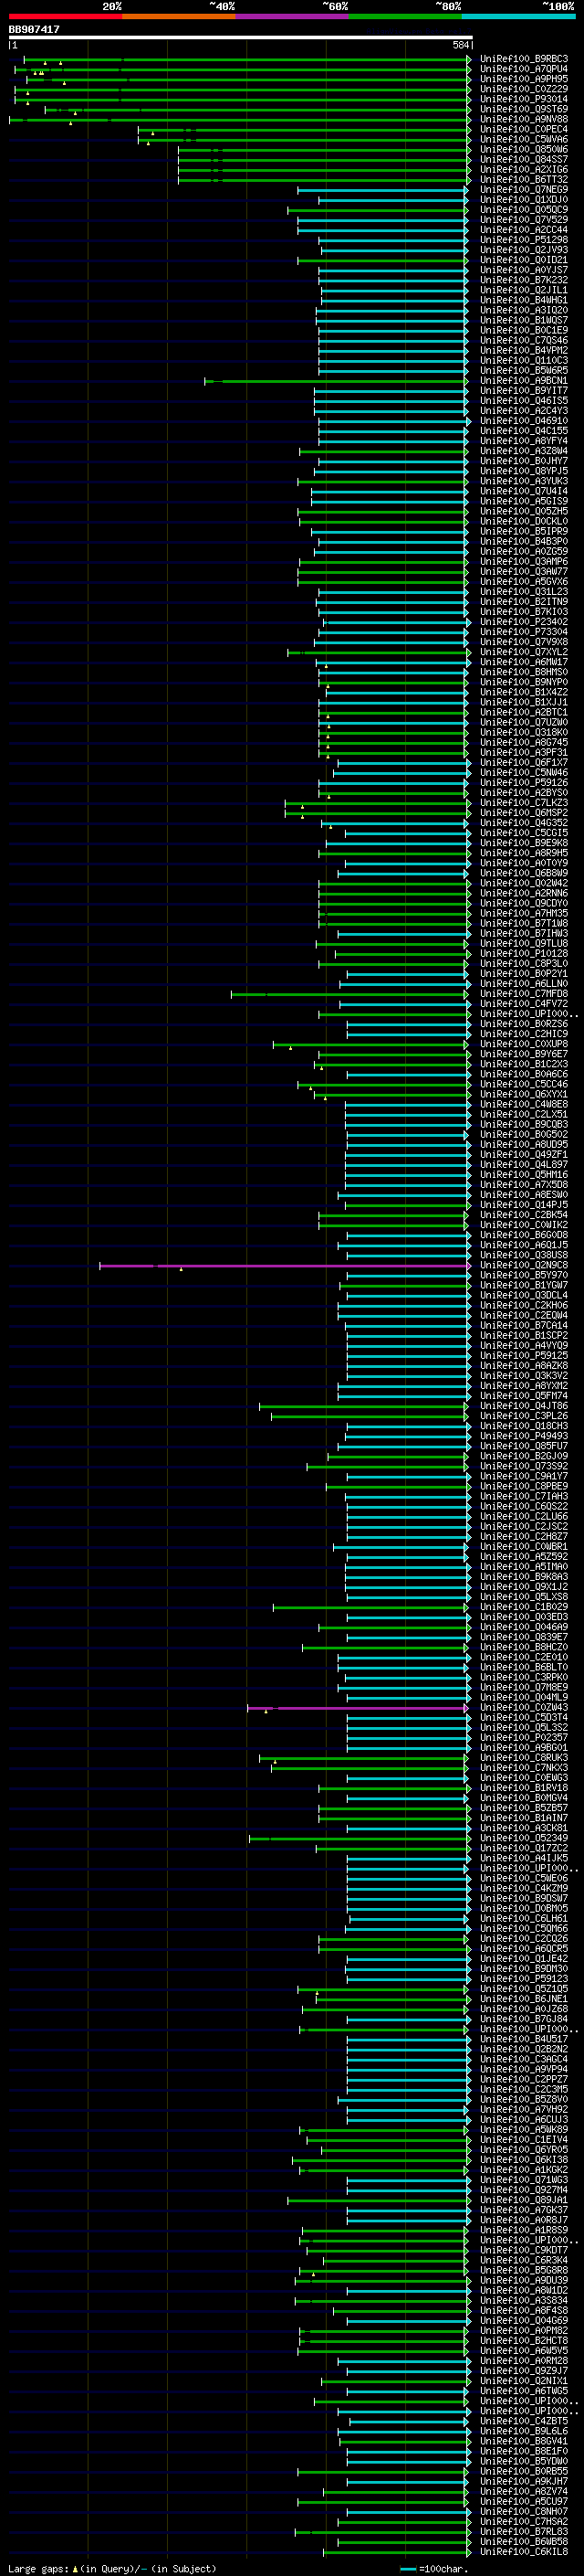The width and height of the screenshot is (584, 2576).
Task: Open the UniRef100_C2BK54 entry
Action: 524,1215
